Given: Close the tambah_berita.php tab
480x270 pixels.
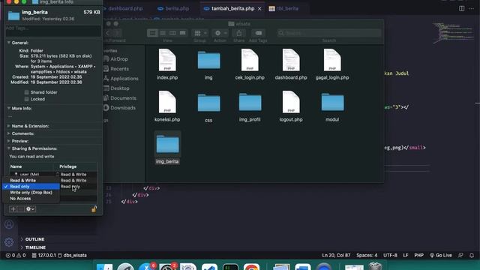Looking at the screenshot, I should 259,9.
